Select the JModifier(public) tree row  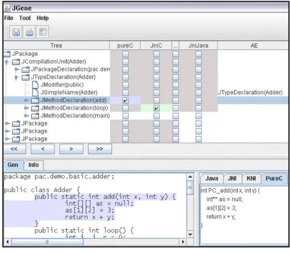click(x=62, y=85)
